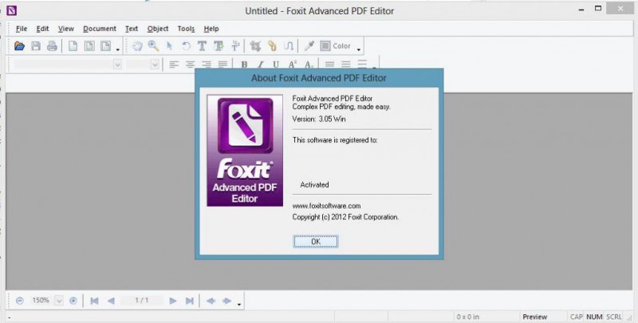Screen dimensions: 638x323
Task: Zoom out with the minus circle
Action: [19, 301]
